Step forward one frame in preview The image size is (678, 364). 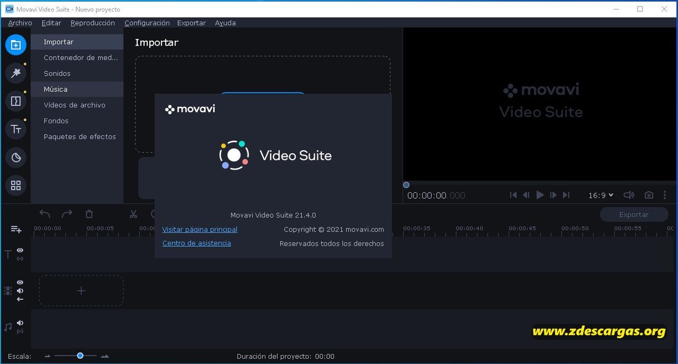click(x=553, y=195)
